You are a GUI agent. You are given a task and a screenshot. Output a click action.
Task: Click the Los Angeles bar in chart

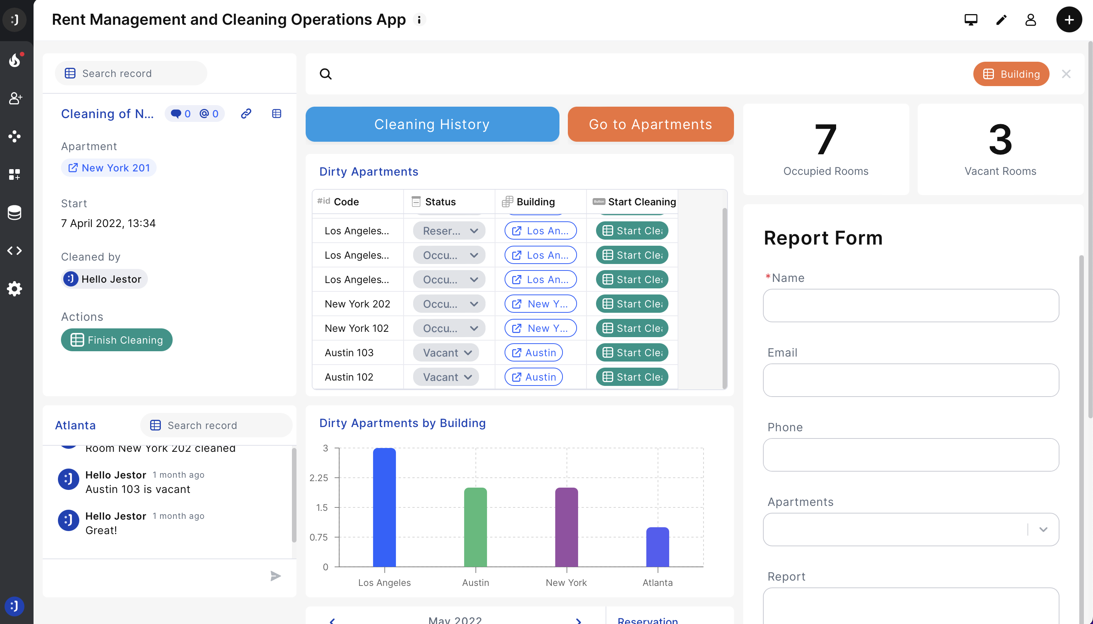tap(384, 507)
